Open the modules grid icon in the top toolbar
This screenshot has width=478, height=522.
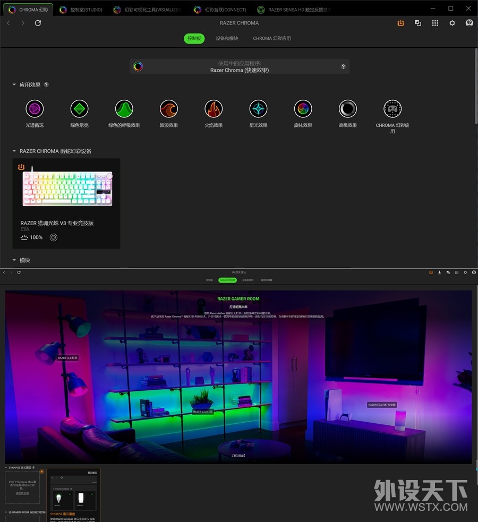(x=435, y=23)
